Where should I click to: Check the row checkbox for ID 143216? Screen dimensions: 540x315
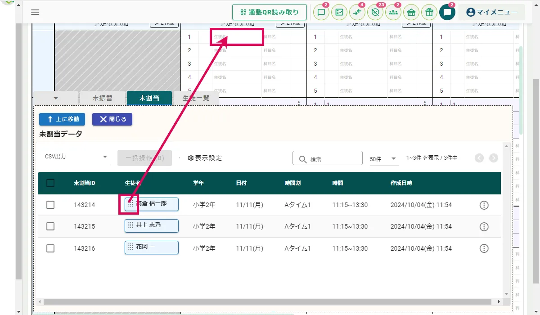[x=50, y=248]
